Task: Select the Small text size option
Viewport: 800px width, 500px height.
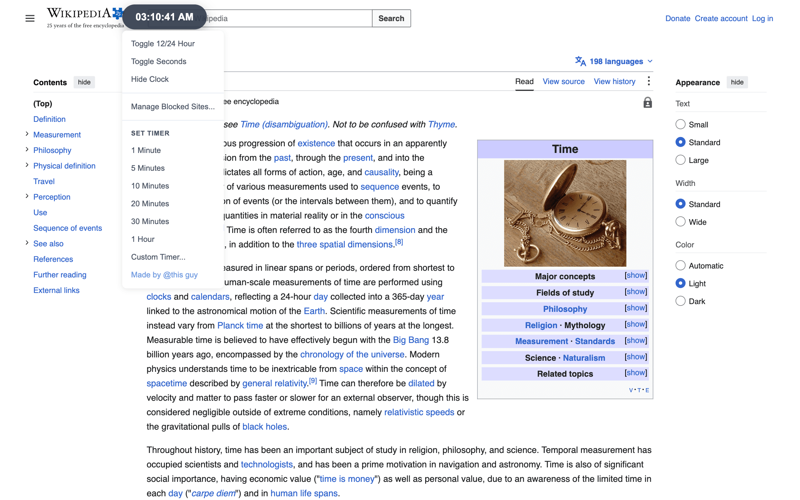Action: tap(680, 124)
